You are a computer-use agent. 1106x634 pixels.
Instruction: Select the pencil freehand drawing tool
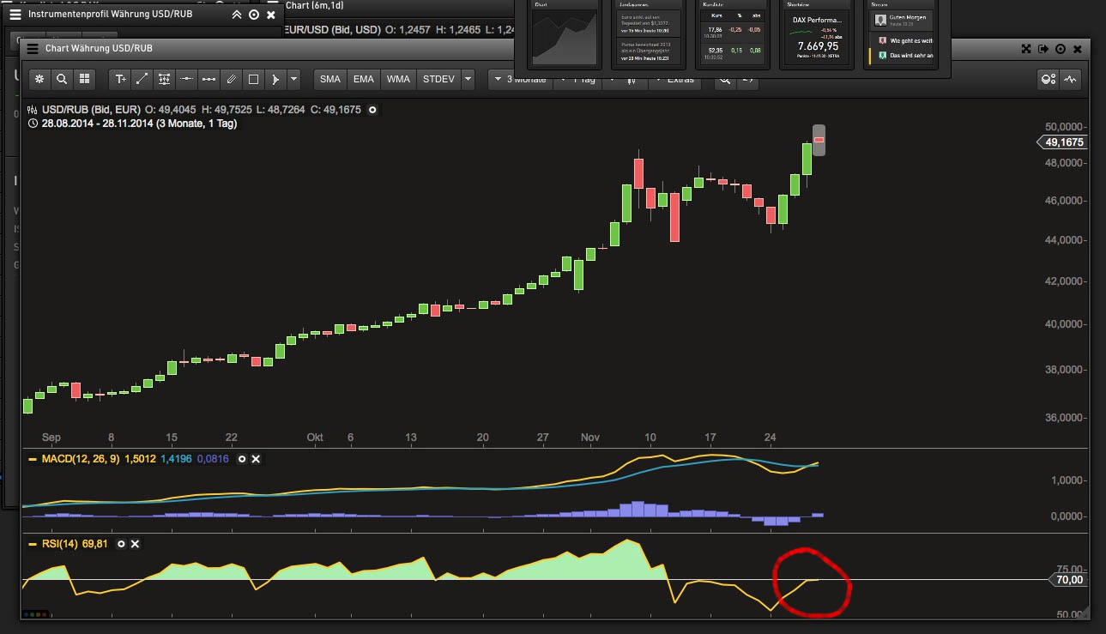[231, 79]
